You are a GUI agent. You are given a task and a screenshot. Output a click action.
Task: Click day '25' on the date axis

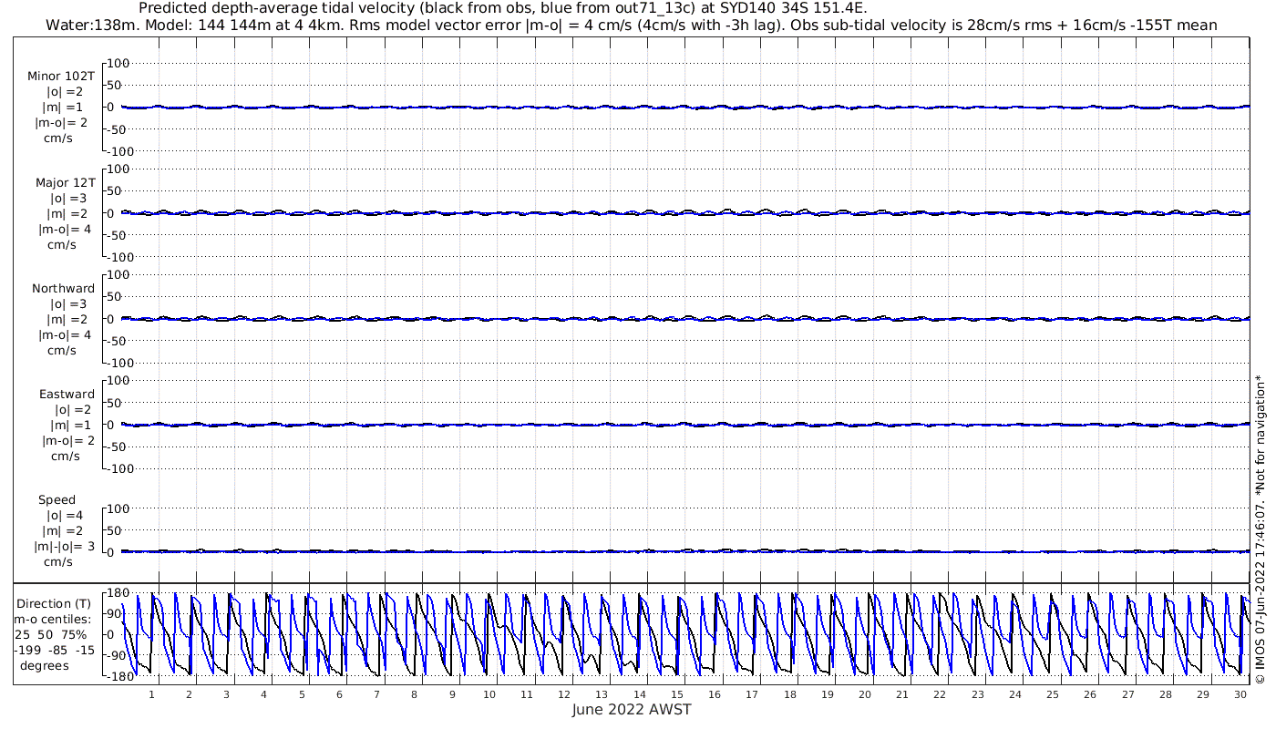point(1053,694)
